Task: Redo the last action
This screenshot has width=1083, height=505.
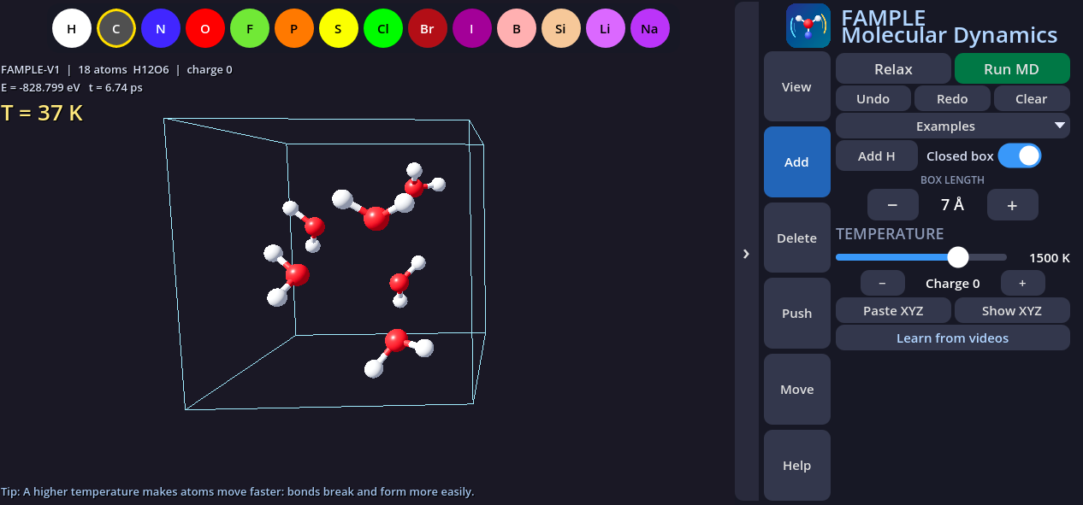Action: (x=952, y=98)
